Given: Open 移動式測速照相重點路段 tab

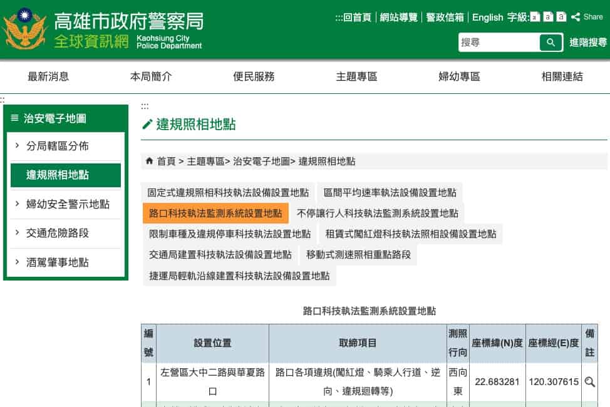Looking at the screenshot, I should point(358,255).
